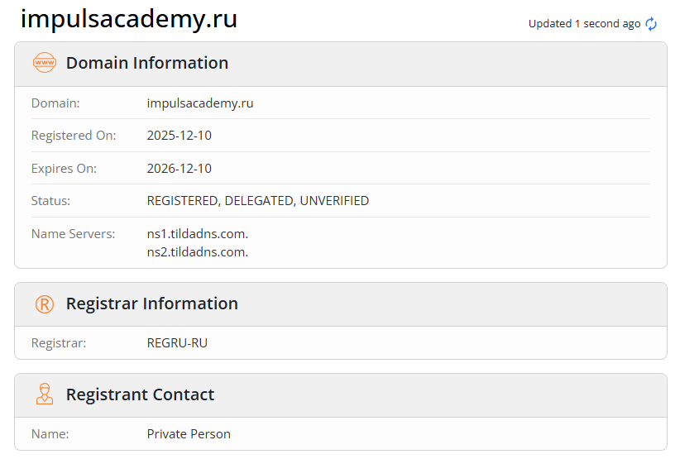
Task: Click the REGRU-RU registrar value
Action: click(177, 342)
